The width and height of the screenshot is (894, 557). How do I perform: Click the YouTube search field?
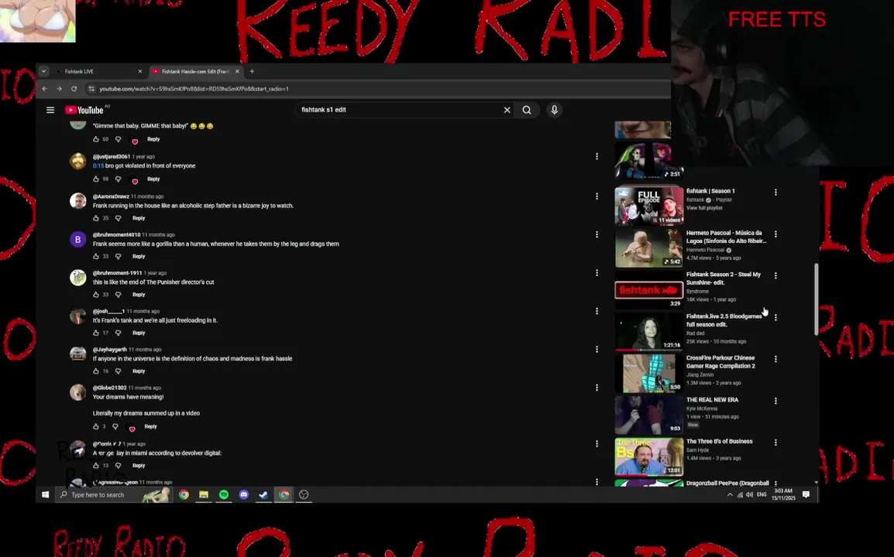(399, 110)
